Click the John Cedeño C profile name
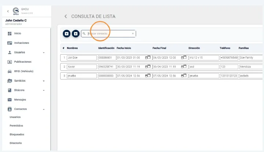Image resolution: width=264 pixels, height=152 pixels. coord(16,21)
